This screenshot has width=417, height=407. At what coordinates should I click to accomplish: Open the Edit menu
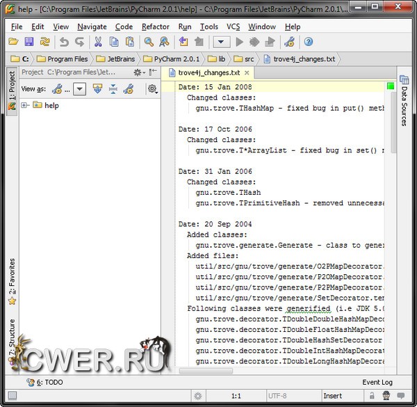point(38,26)
